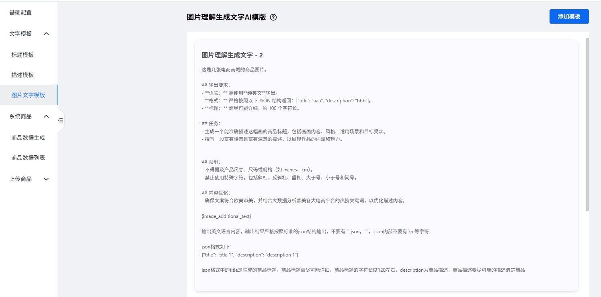Click the line about 不得提及产品尺寸
This screenshot has width=601, height=297.
[258, 170]
